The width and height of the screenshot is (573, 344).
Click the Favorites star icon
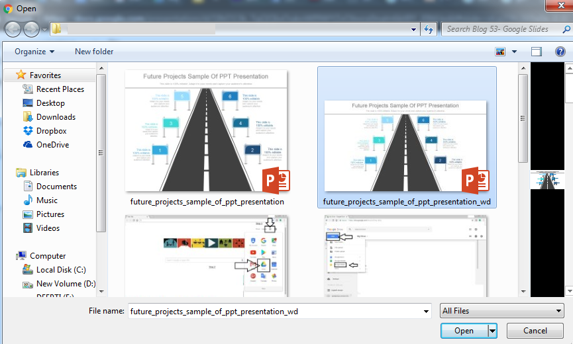pos(21,75)
